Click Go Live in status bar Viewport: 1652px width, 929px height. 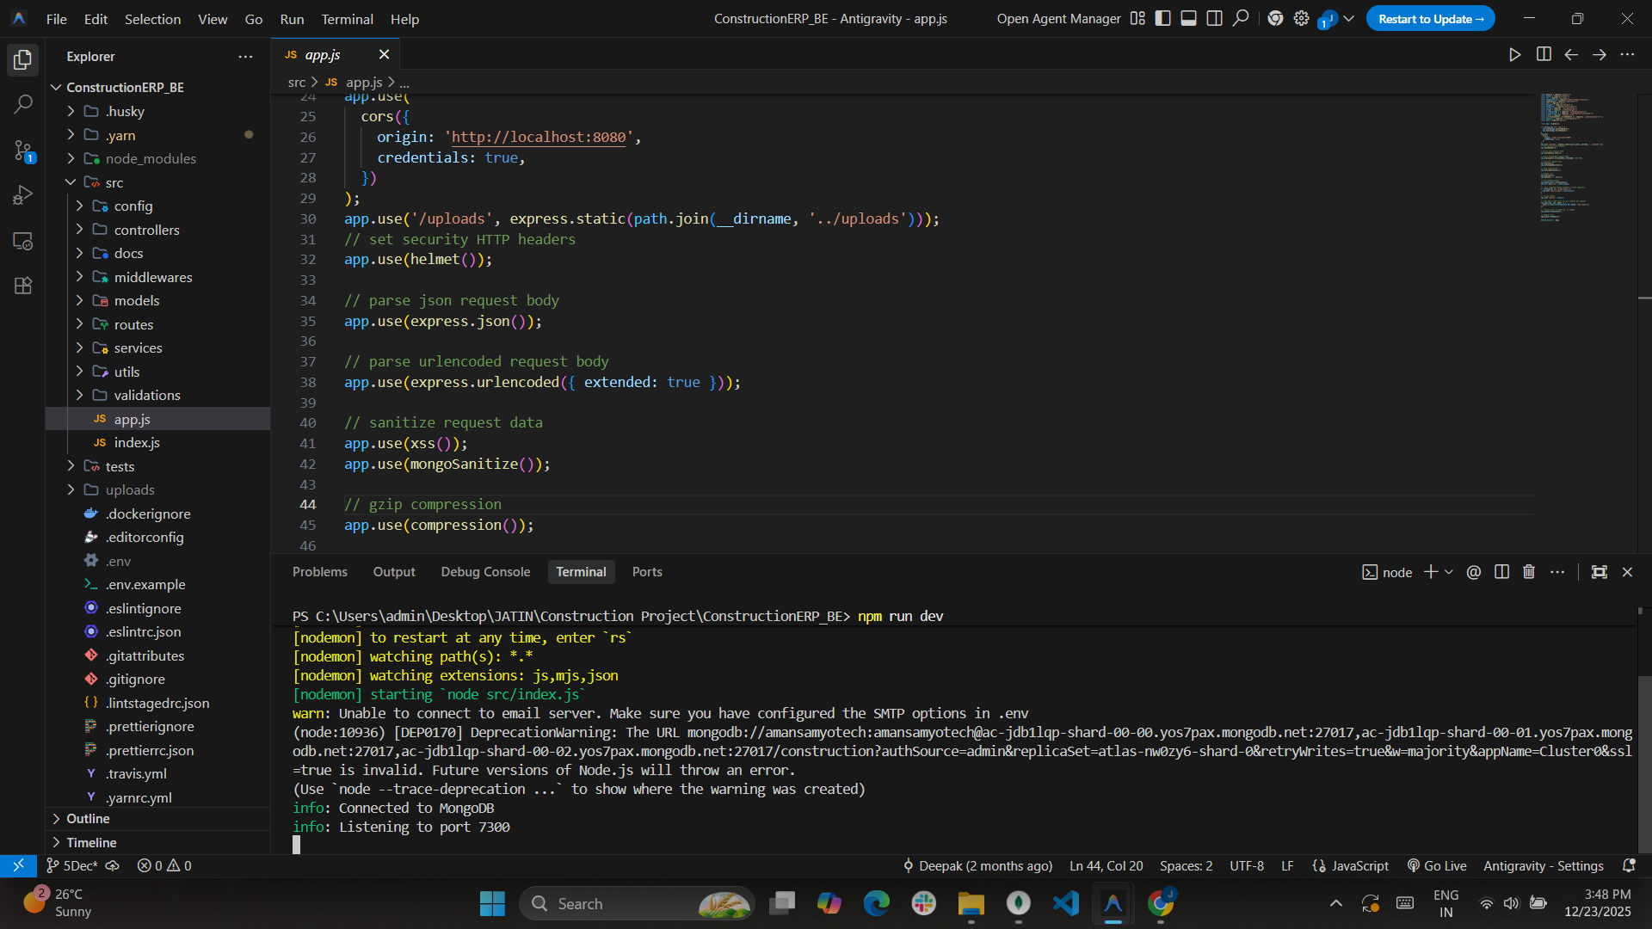(1436, 865)
